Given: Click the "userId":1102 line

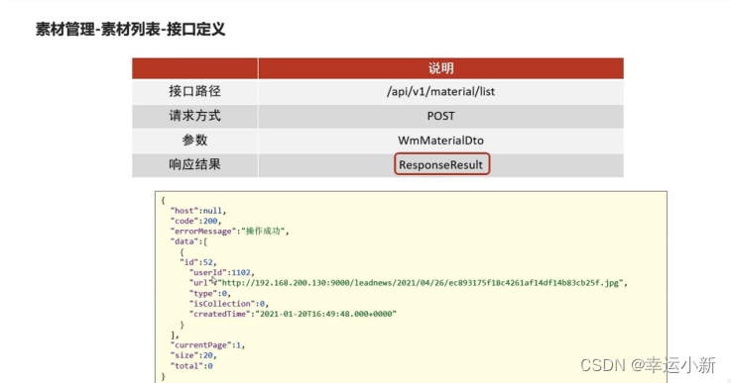Looking at the screenshot, I should pyautogui.click(x=222, y=273).
